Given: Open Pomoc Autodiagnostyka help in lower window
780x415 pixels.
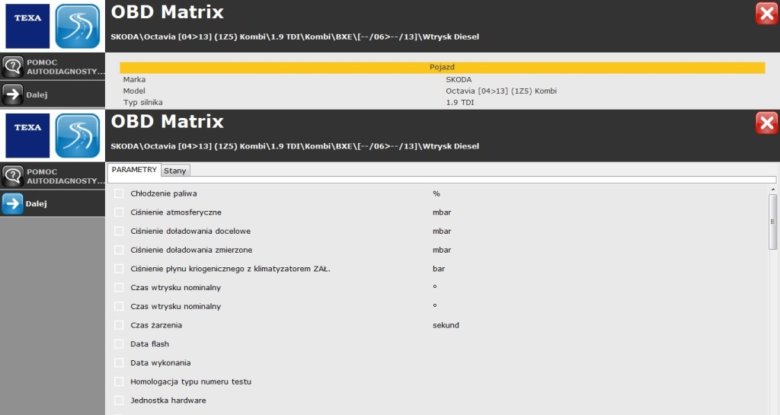Looking at the screenshot, I should [53, 176].
